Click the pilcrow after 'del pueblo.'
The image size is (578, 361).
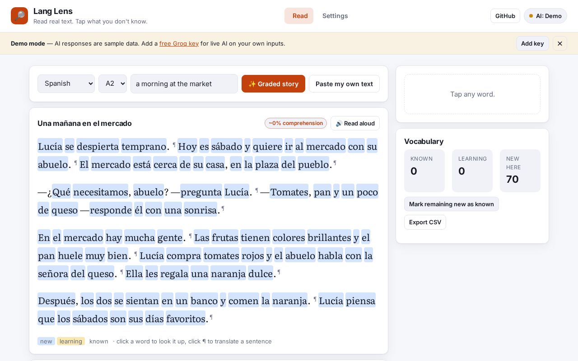[x=335, y=163]
